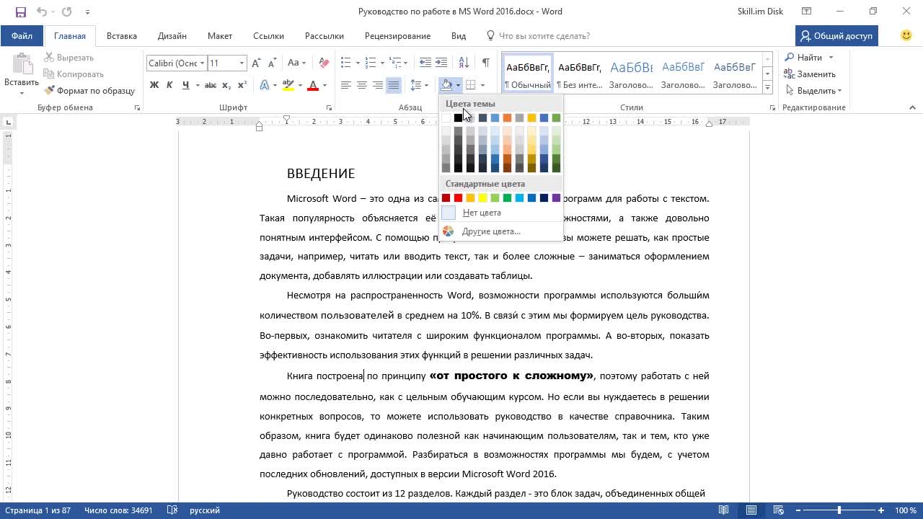Open the Calibri font name dropdown
The image size is (923, 519).
(203, 63)
